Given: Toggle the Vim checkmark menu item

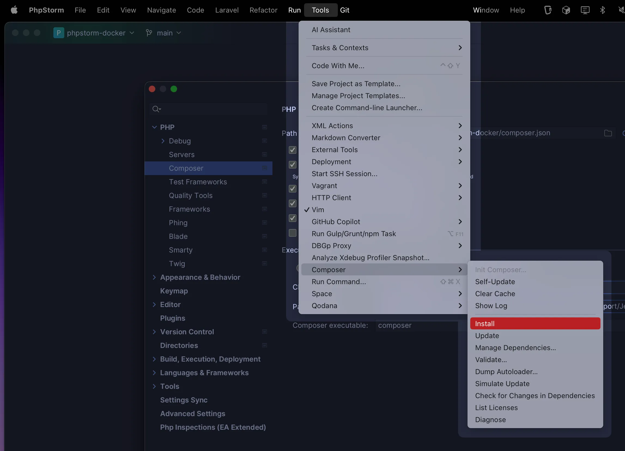Looking at the screenshot, I should [x=384, y=210].
